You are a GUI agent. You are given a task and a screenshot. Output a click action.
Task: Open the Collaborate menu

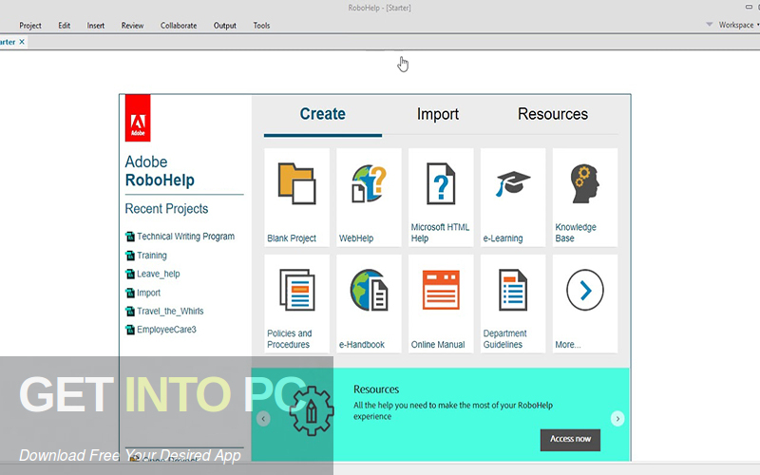click(179, 26)
